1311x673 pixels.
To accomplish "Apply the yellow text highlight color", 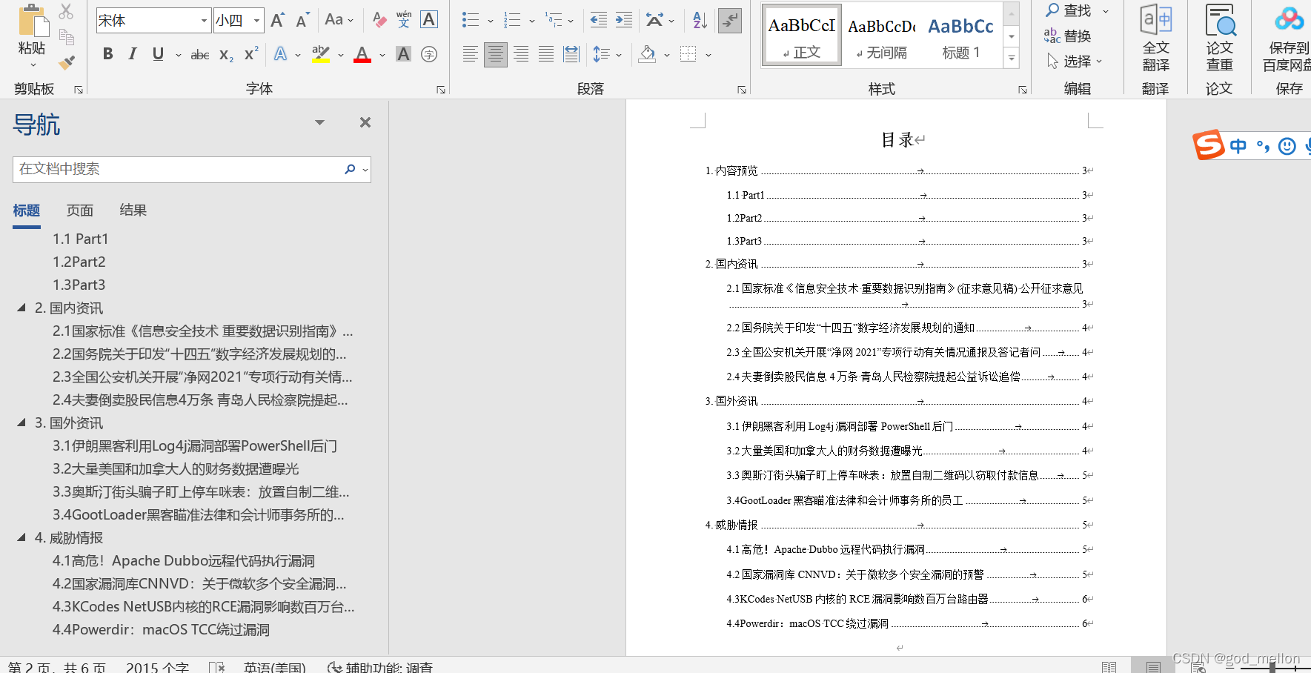I will 321,54.
